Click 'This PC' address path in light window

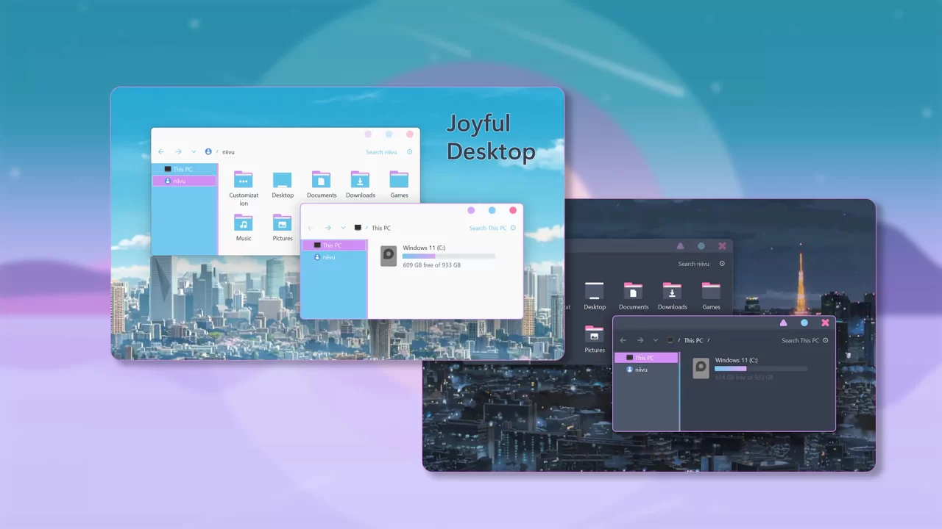(x=381, y=228)
